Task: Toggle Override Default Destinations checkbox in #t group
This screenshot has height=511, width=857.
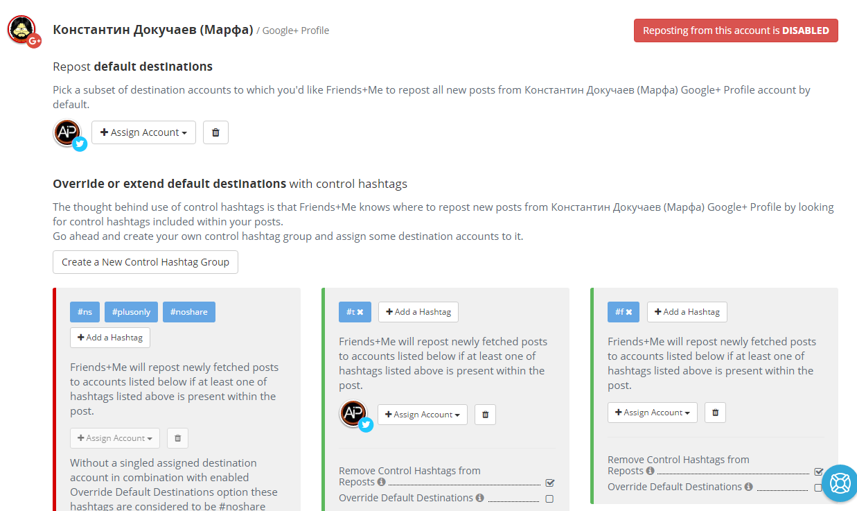Action: point(549,499)
